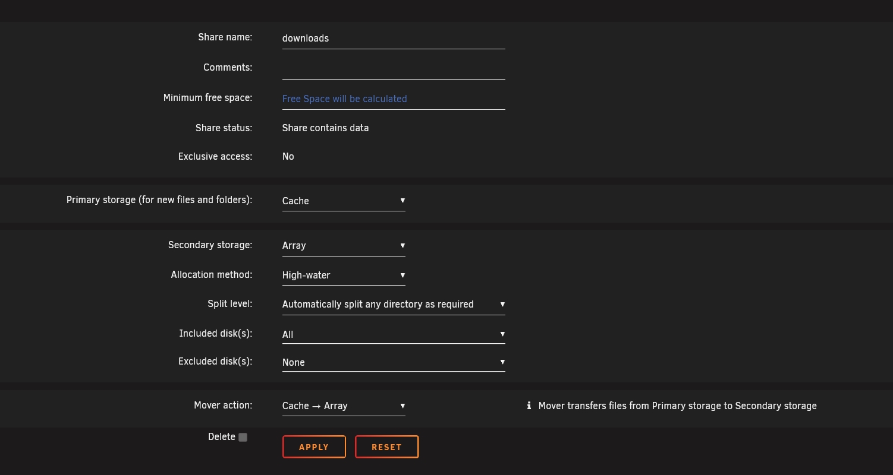This screenshot has width=893, height=475.
Task: Open the Excluded disk(s) 'None' dropdown
Action: [393, 362]
